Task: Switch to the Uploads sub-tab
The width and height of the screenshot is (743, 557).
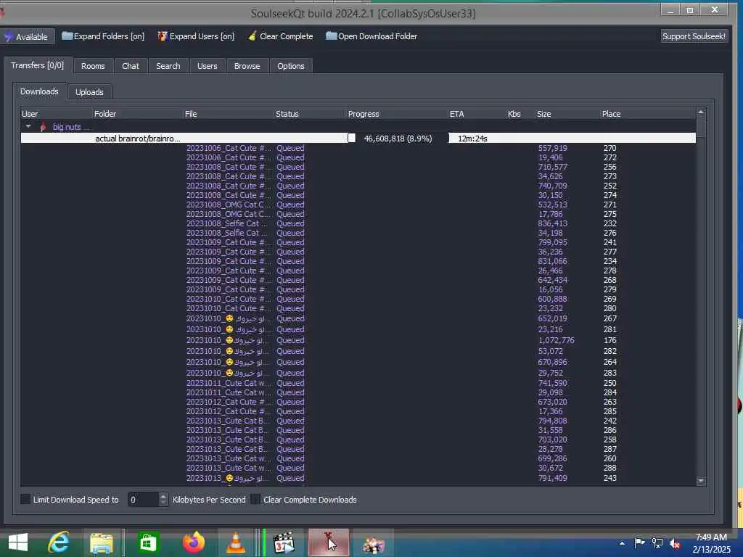Action: tap(89, 92)
